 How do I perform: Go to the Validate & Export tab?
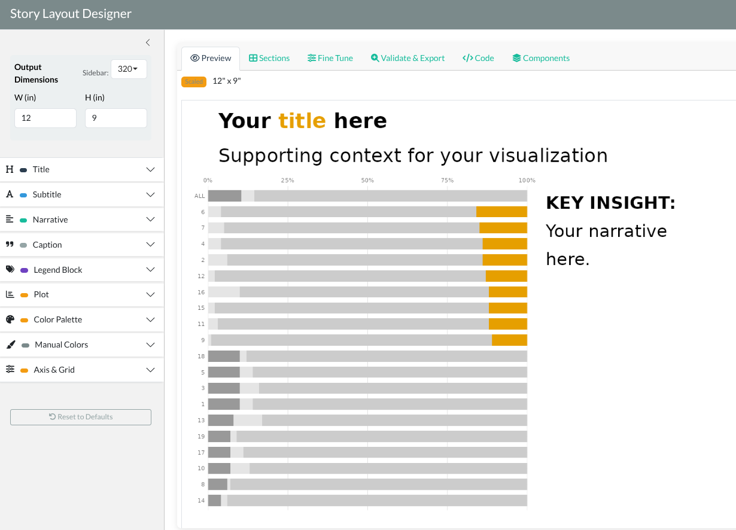pyautogui.click(x=407, y=58)
